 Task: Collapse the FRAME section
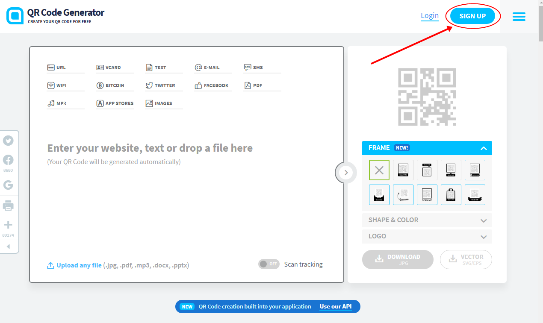[484, 148]
